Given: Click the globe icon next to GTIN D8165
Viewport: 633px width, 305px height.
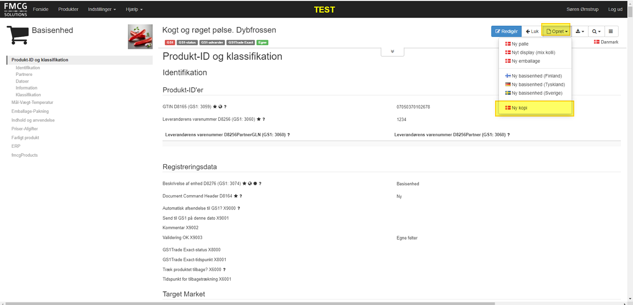Looking at the screenshot, I should (x=220, y=107).
